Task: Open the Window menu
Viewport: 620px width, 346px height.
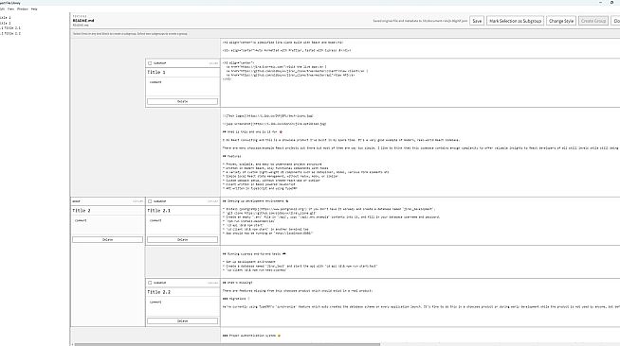Action: [x=23, y=9]
